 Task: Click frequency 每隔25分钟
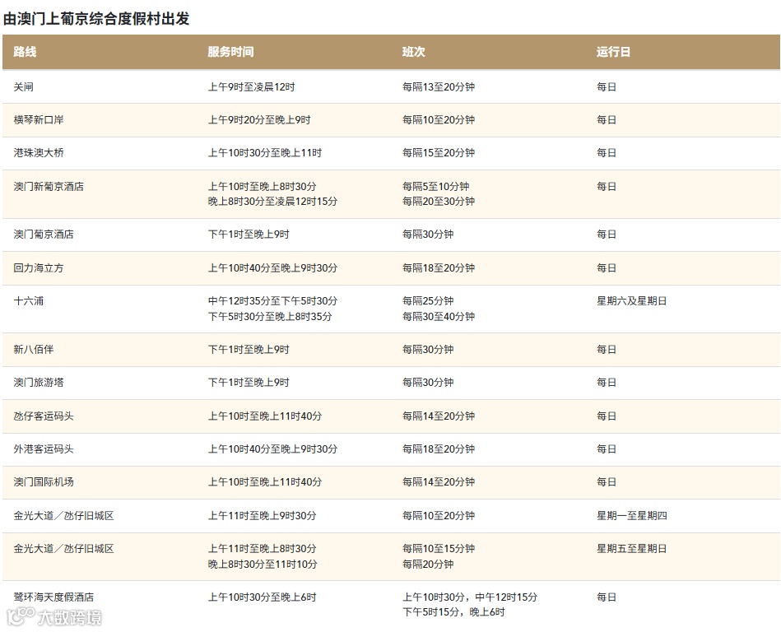428,301
